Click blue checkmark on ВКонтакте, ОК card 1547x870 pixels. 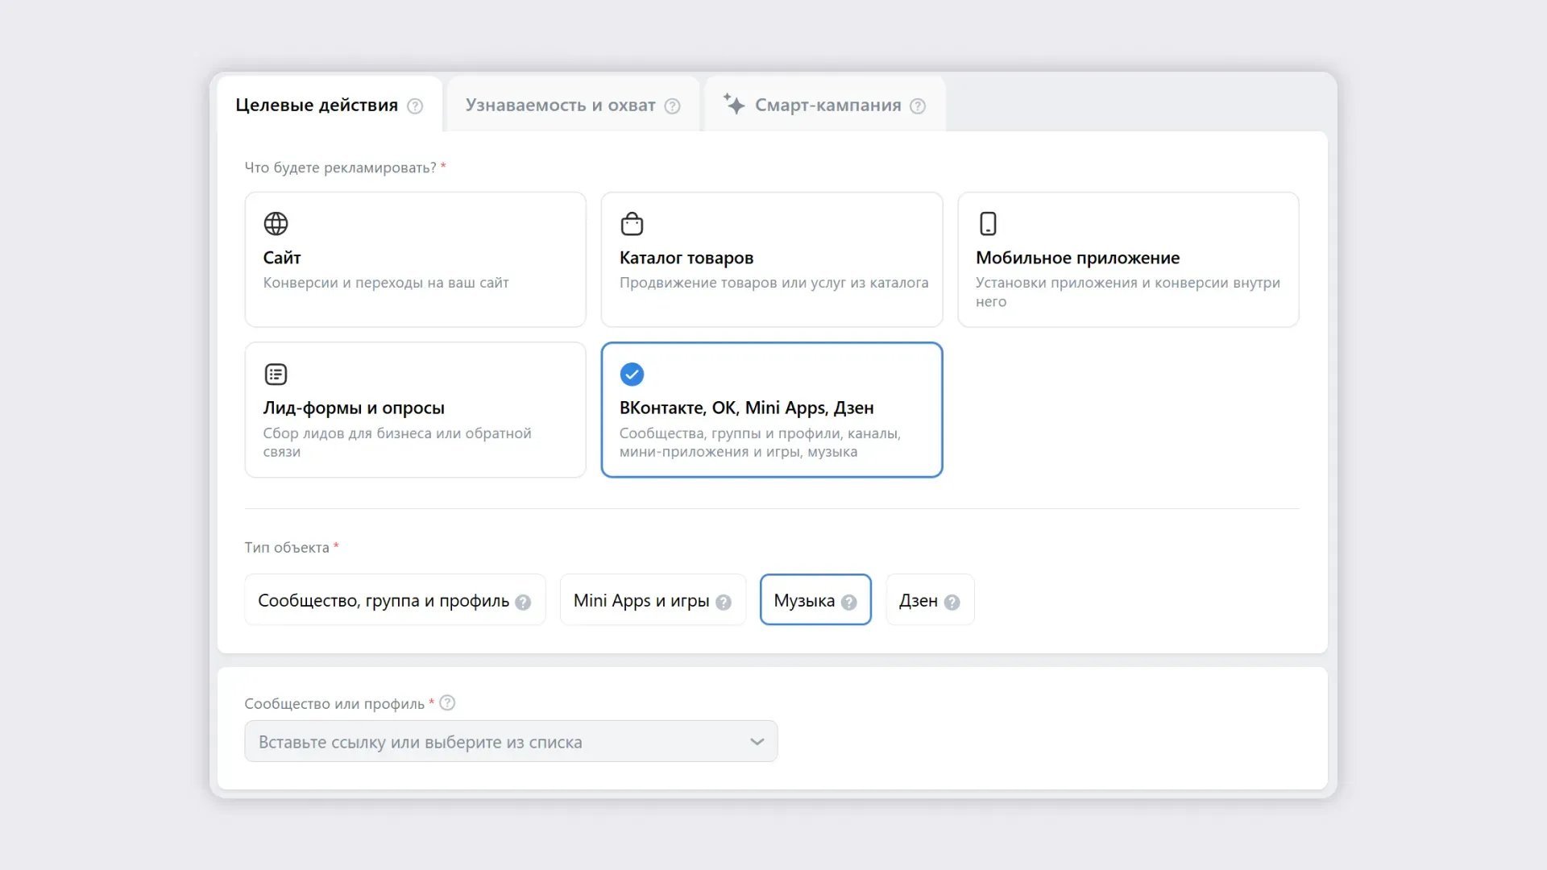pos(632,375)
